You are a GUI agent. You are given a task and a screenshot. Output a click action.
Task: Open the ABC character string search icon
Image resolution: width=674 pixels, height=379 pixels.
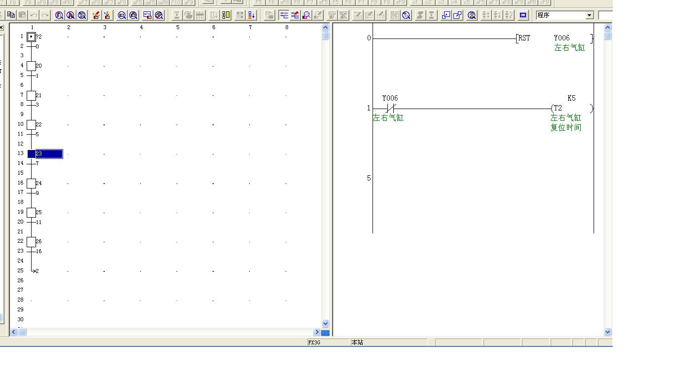pyautogui.click(x=82, y=15)
